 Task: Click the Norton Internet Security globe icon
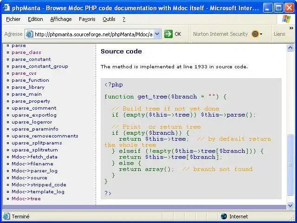[x=255, y=34]
